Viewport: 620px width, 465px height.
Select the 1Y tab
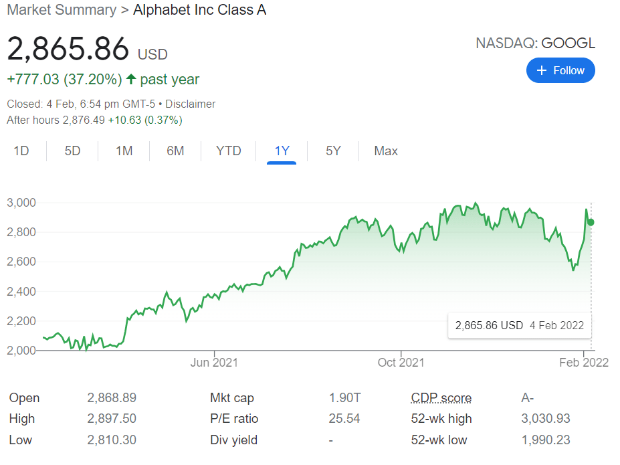click(x=282, y=151)
